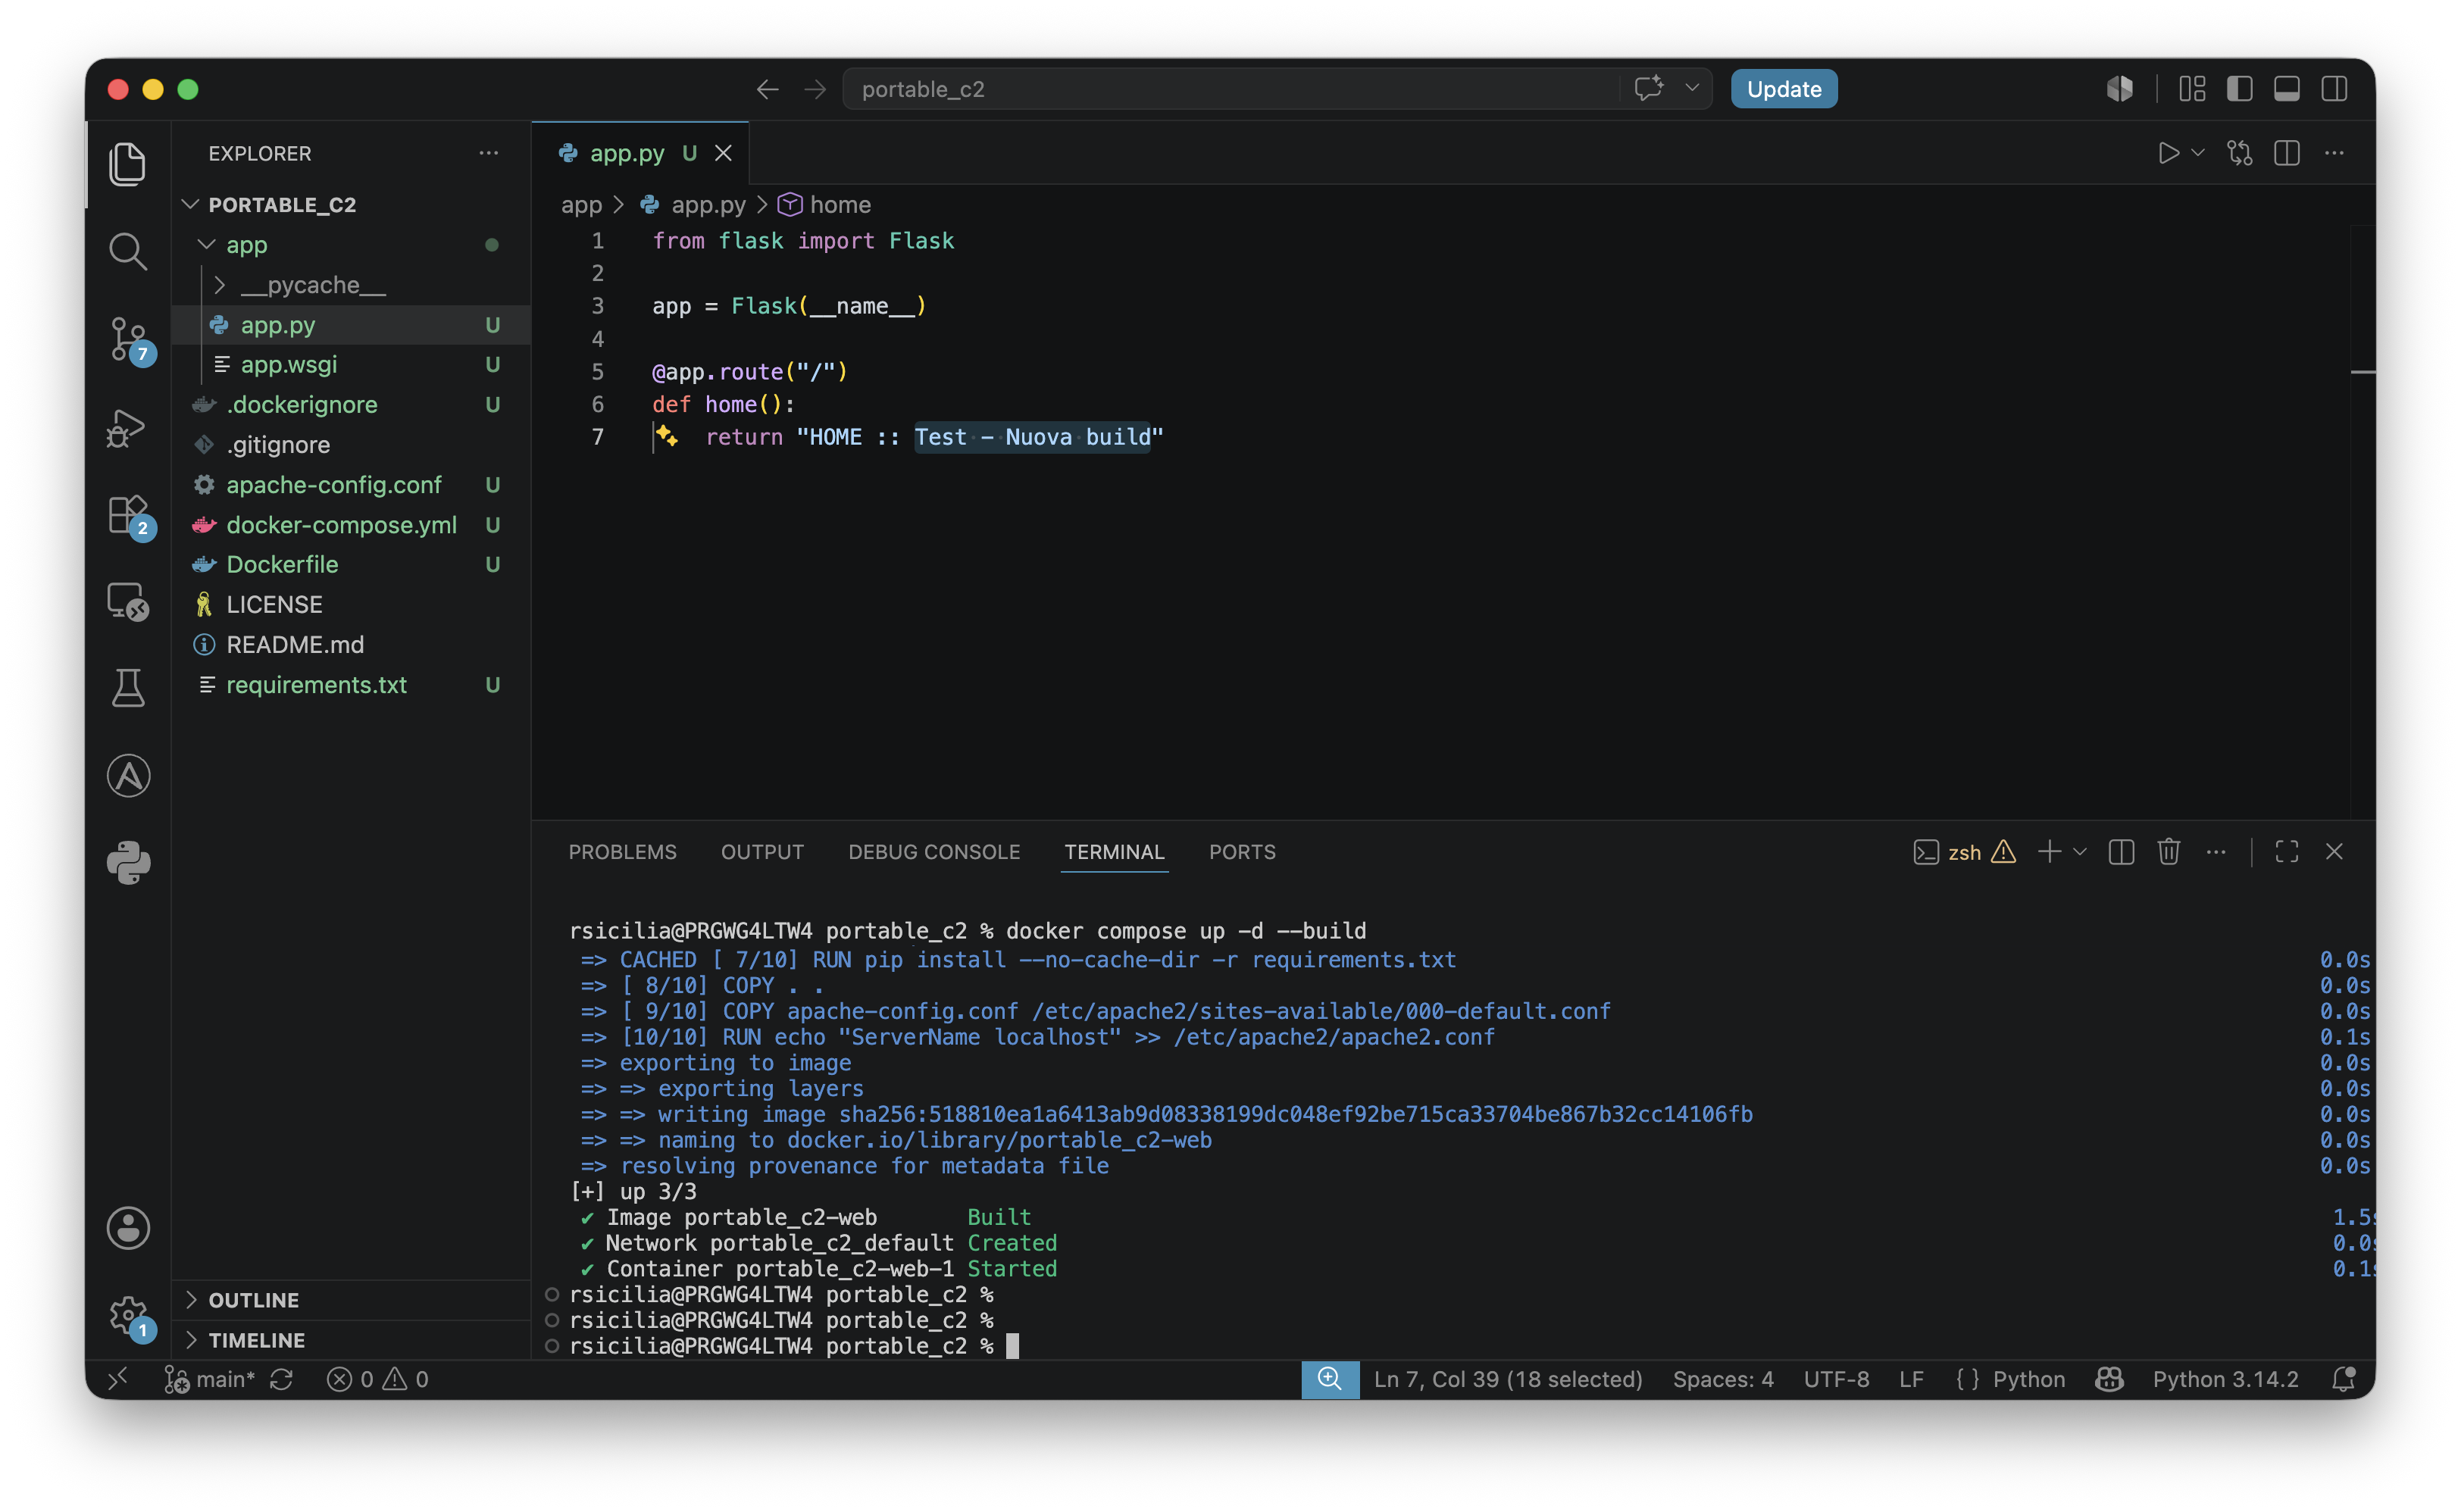Toggle bottom panel visibility

coord(2286,89)
